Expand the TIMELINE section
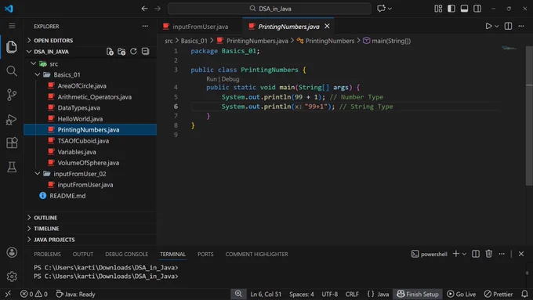This screenshot has width=533, height=300. 29,228
